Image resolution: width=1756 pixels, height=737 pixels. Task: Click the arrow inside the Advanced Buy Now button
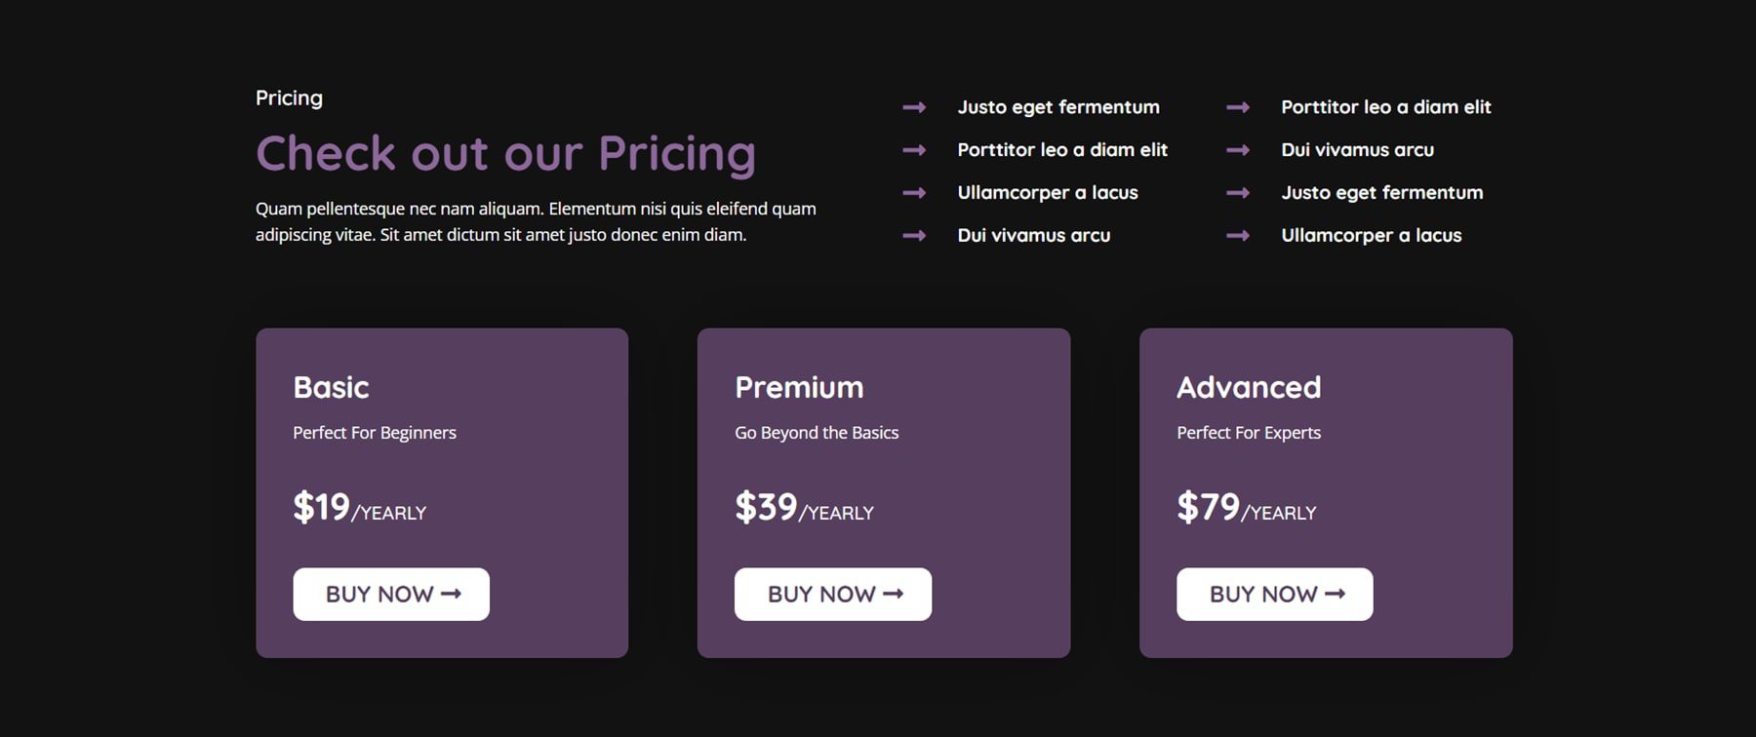1337,593
